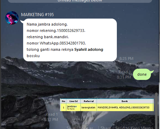Click the 'UserId' column header in image
160x129 pixels.
pyautogui.click(x=73, y=101)
